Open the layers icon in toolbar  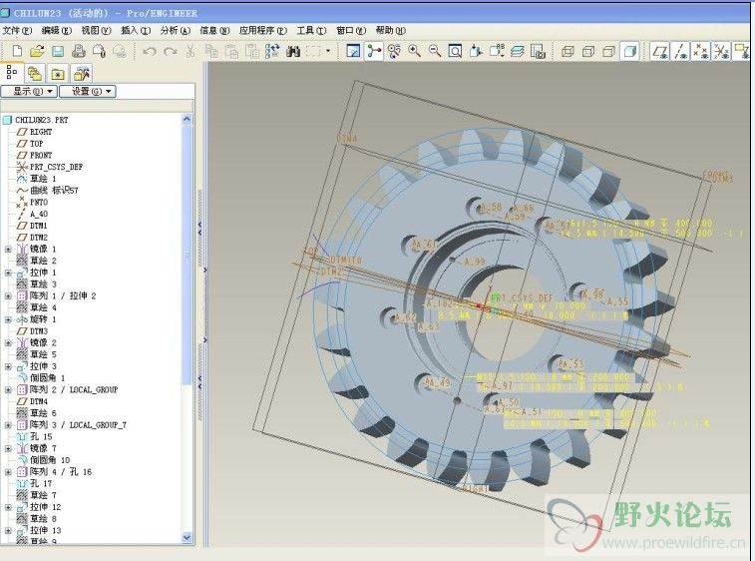(518, 51)
